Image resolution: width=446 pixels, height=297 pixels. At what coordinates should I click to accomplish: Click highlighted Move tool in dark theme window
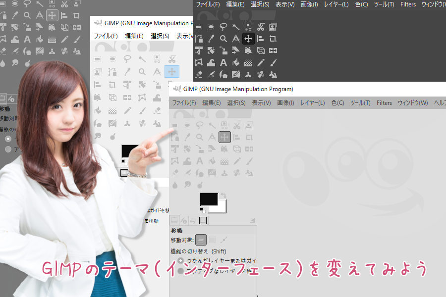(248, 39)
